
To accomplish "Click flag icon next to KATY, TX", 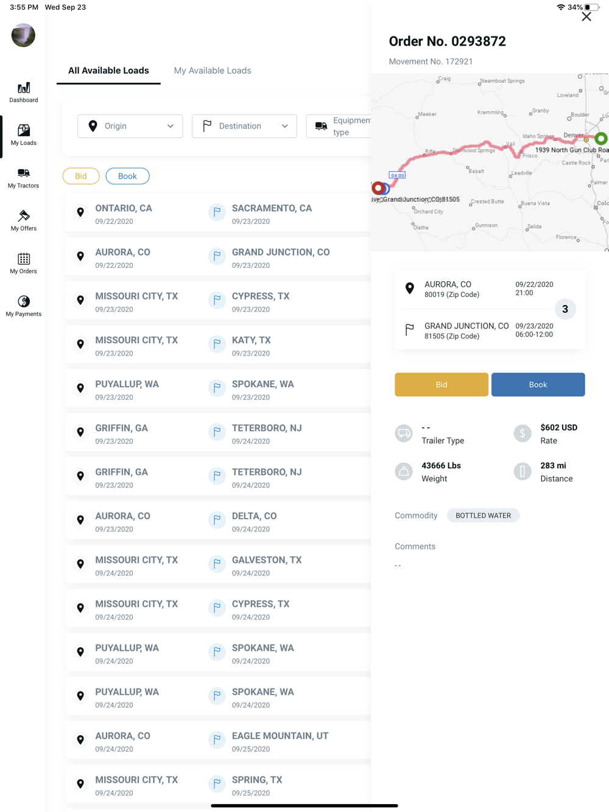I will click(217, 344).
